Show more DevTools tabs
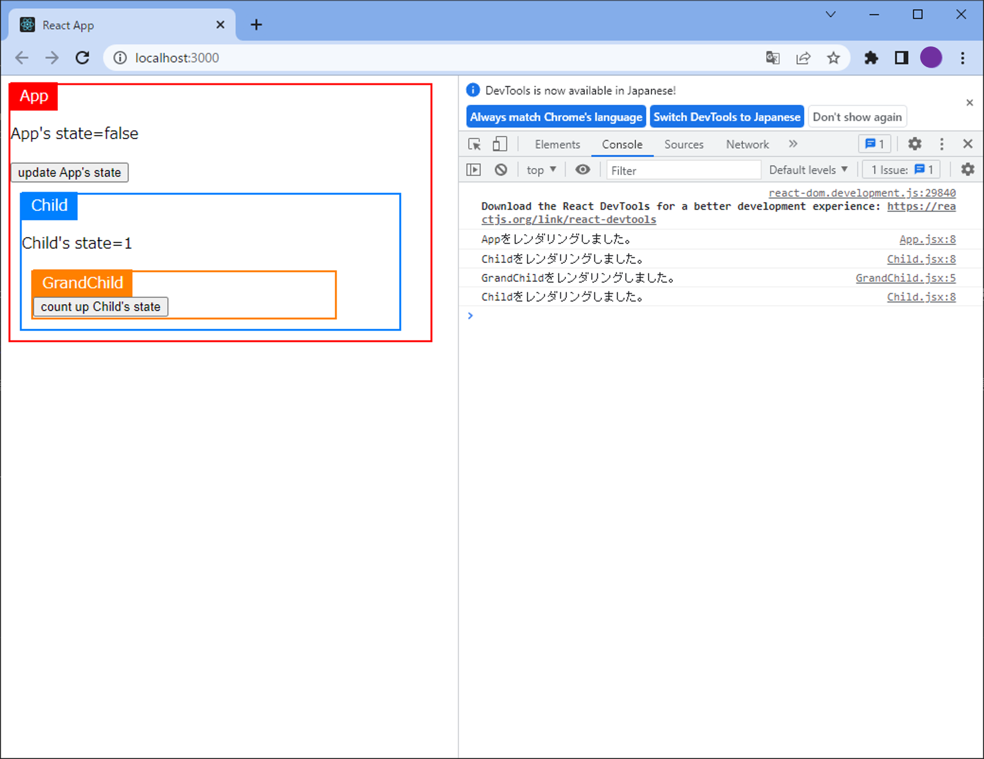Viewport: 984px width, 759px height. [x=792, y=144]
